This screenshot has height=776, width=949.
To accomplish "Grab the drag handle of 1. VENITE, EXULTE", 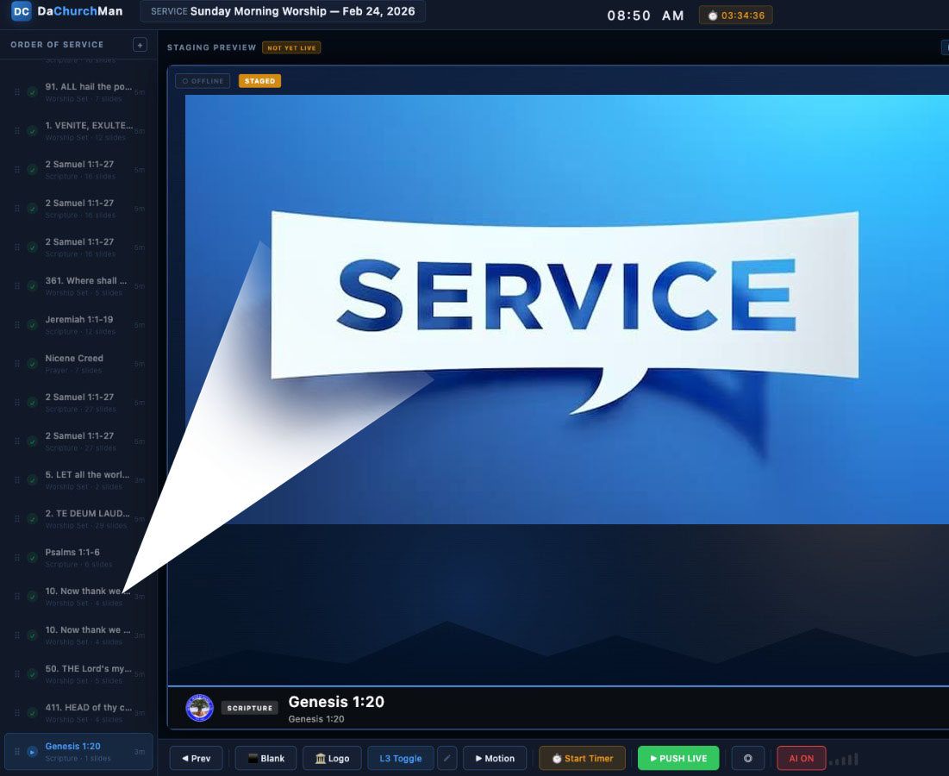I will (x=17, y=131).
